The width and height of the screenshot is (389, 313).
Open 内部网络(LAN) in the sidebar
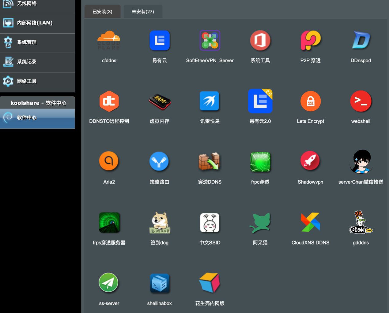pos(37,24)
